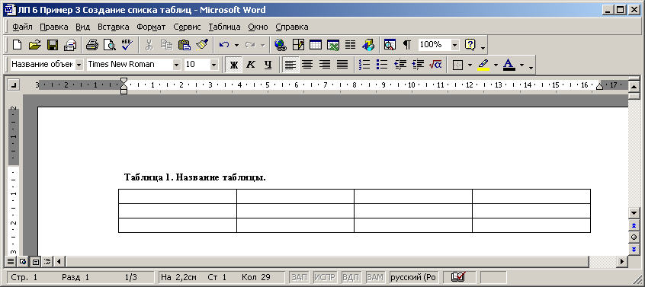Insert hyperlink with the globe icon
This screenshot has width=645, height=287.
281,44
